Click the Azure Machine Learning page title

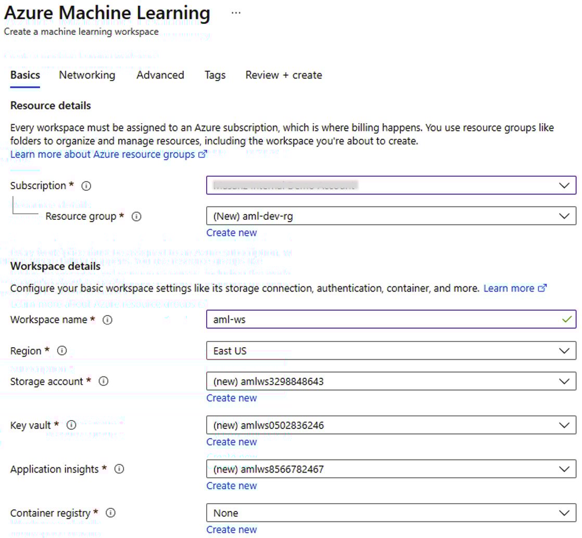tap(107, 13)
